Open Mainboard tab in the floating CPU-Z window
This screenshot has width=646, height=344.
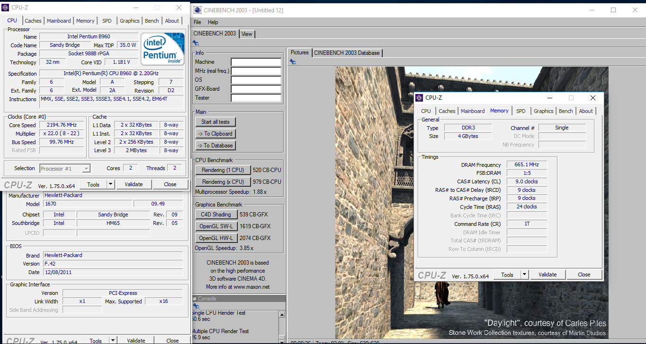[x=473, y=111]
